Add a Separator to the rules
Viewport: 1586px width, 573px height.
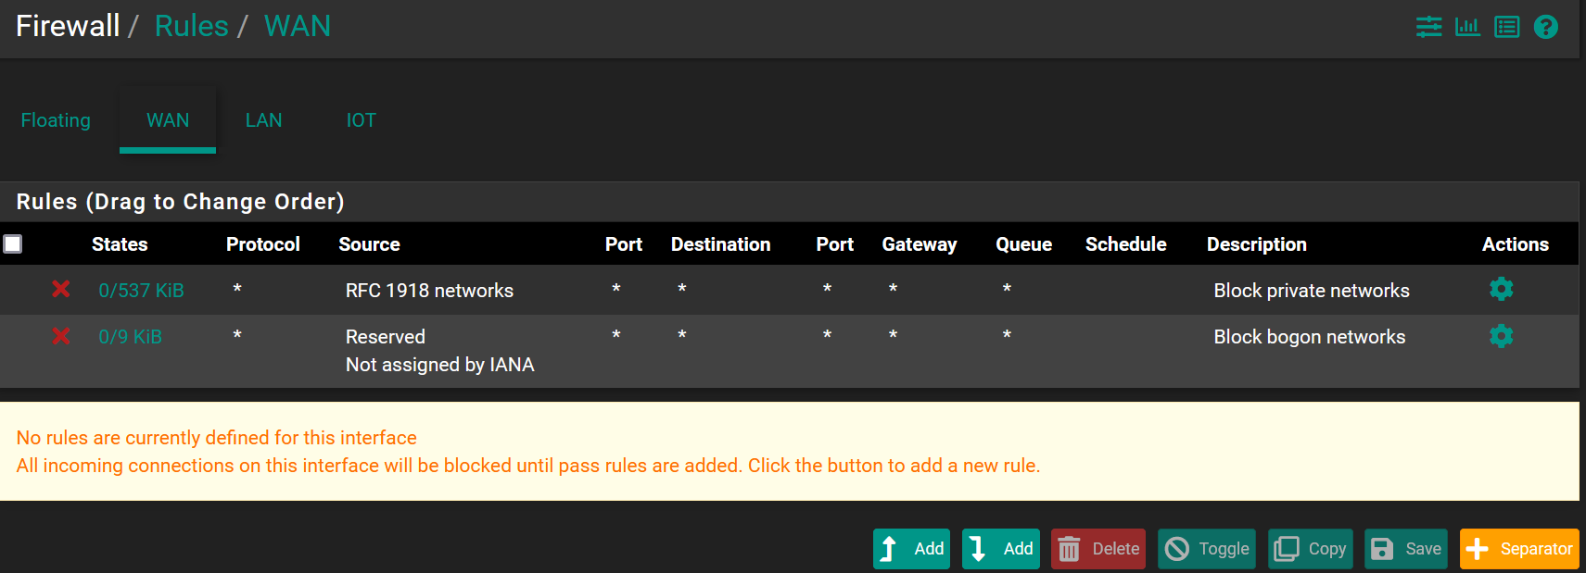click(1518, 549)
